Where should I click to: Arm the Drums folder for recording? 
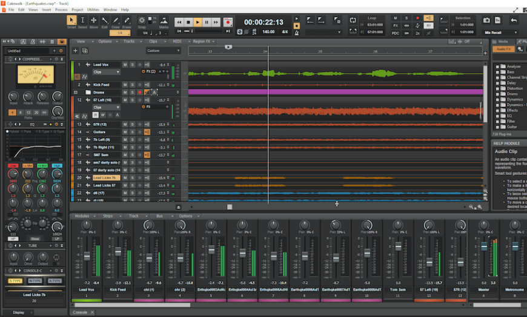[x=140, y=93]
